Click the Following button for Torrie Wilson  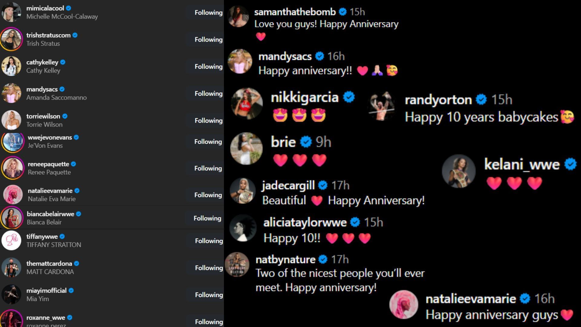pyautogui.click(x=209, y=120)
